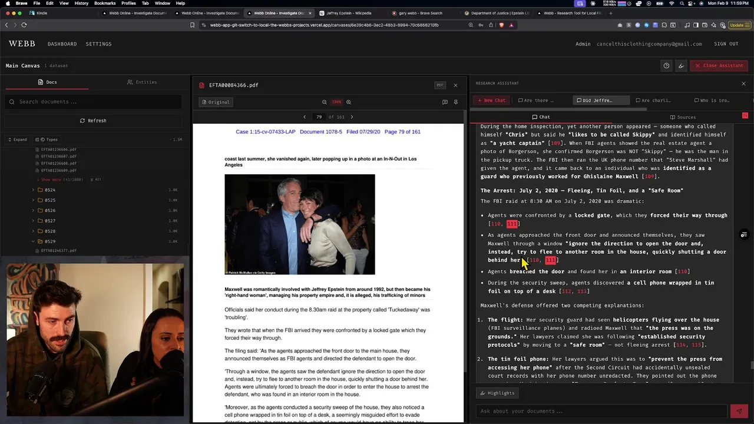Click the 100% zoom level indicator
Image resolution: width=754 pixels, height=424 pixels.
tap(336, 102)
